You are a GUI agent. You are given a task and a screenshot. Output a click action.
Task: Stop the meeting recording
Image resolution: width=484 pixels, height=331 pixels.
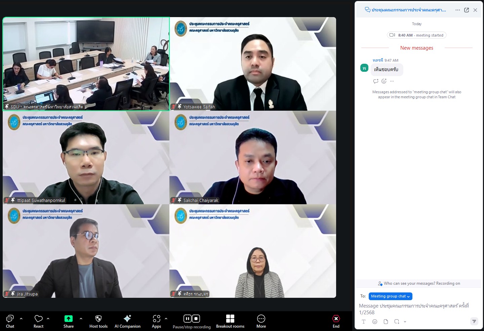[196, 319]
